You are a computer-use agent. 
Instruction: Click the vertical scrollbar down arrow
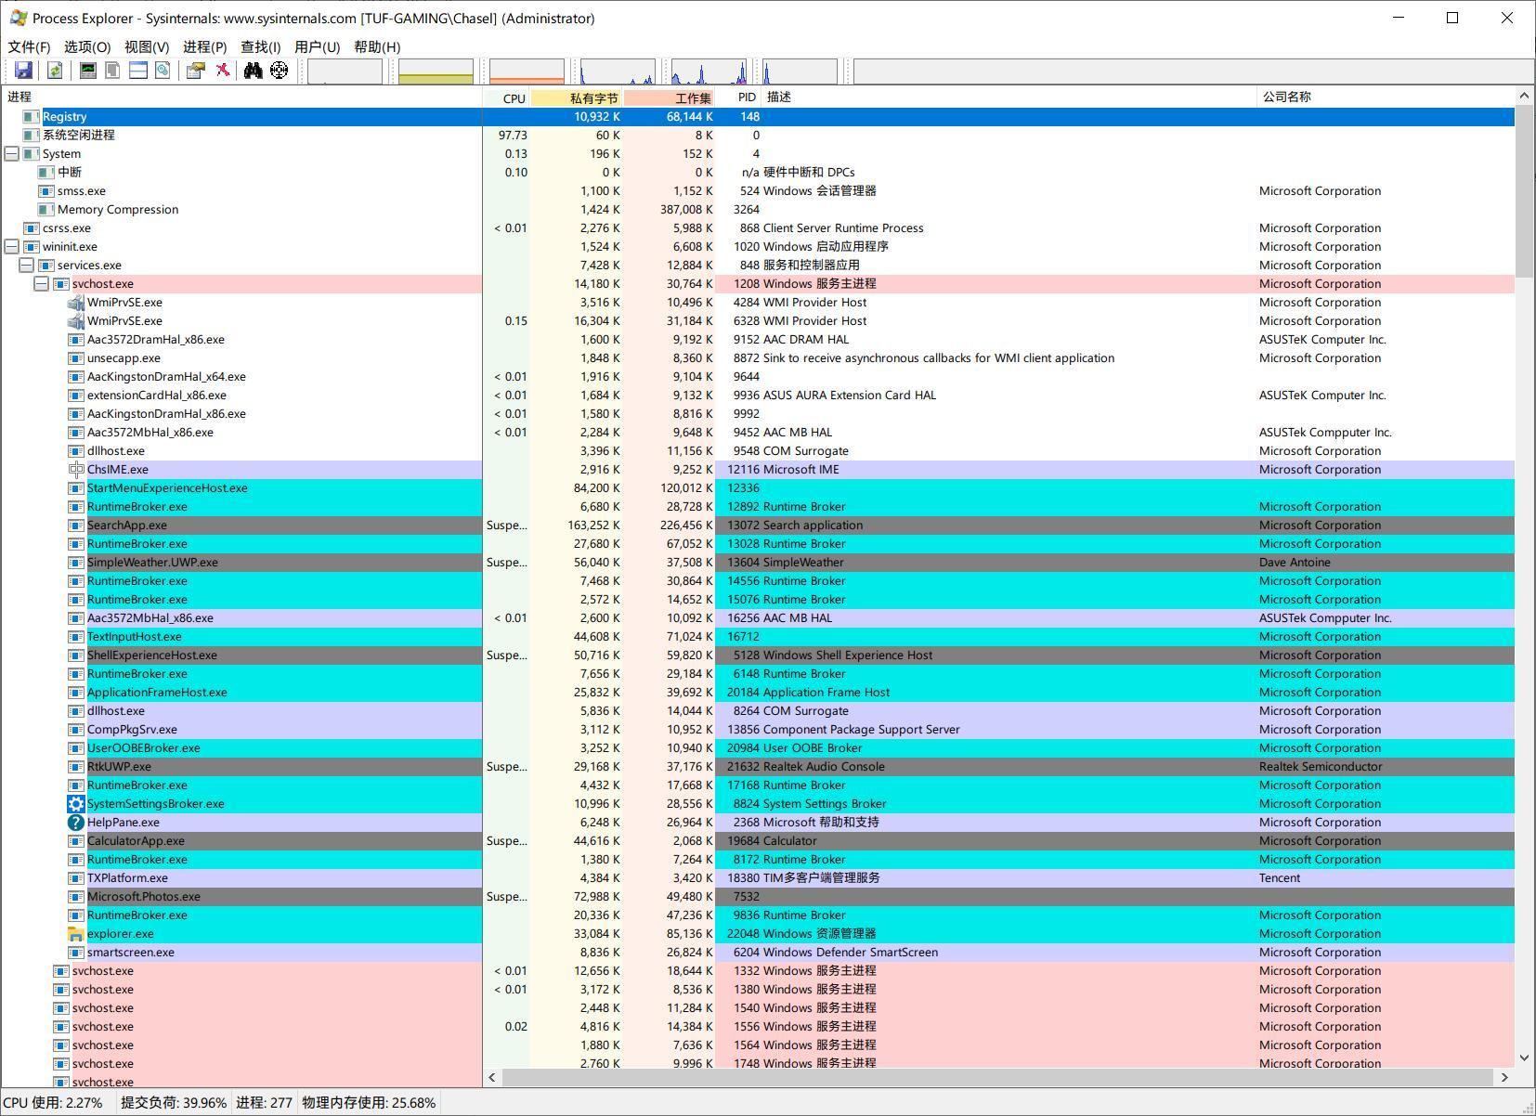pos(1524,1058)
